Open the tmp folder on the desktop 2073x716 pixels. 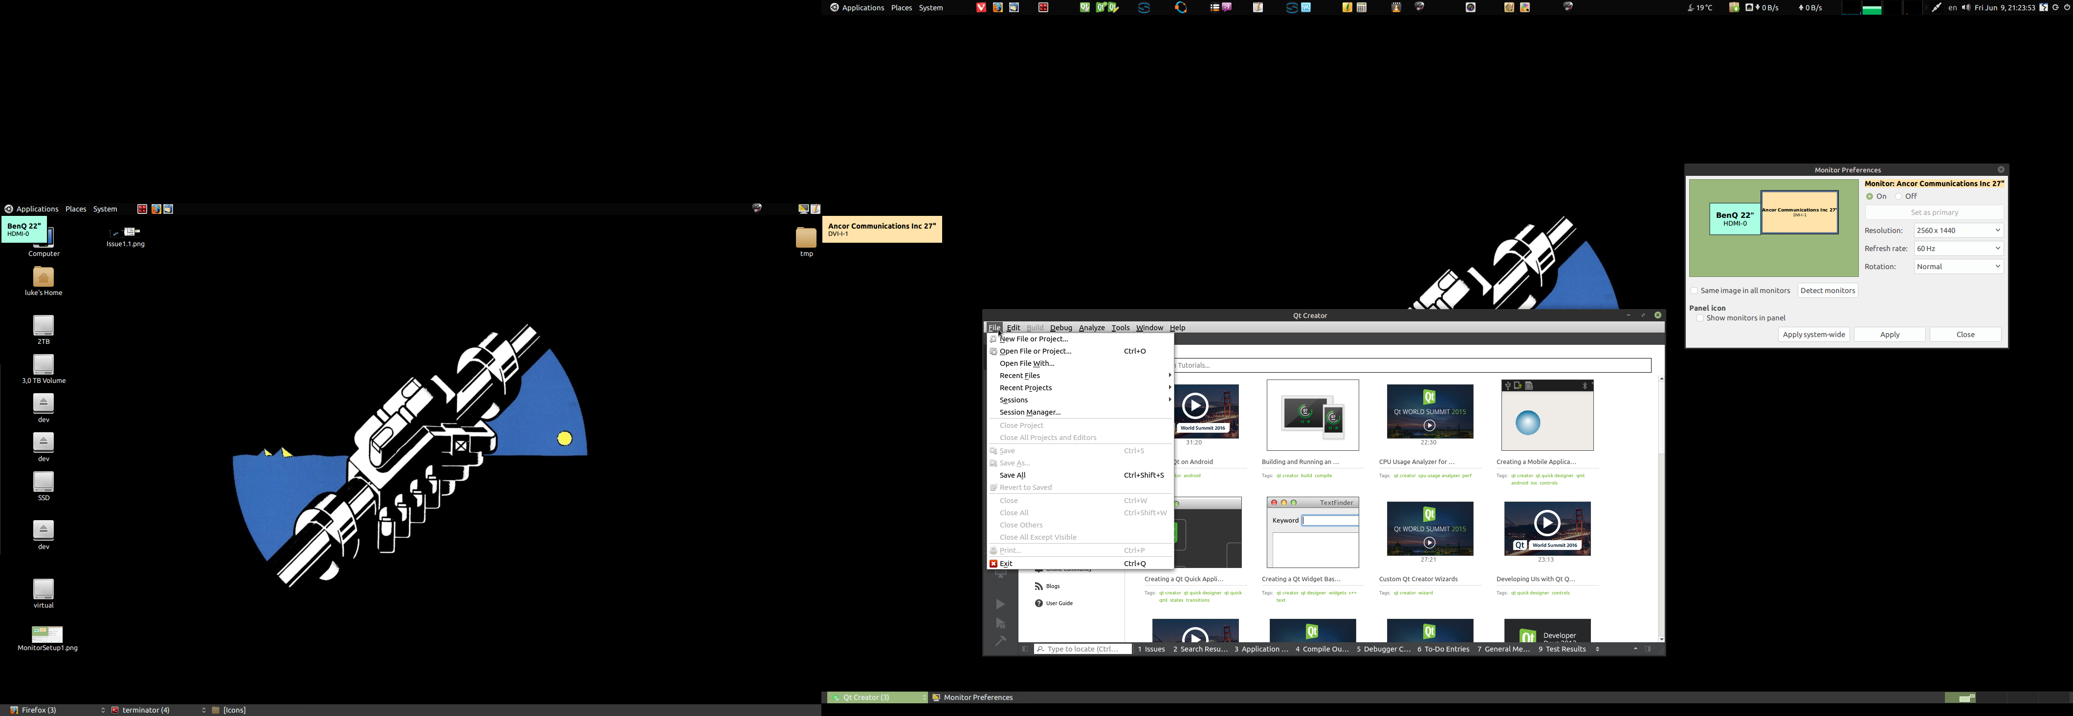(806, 239)
